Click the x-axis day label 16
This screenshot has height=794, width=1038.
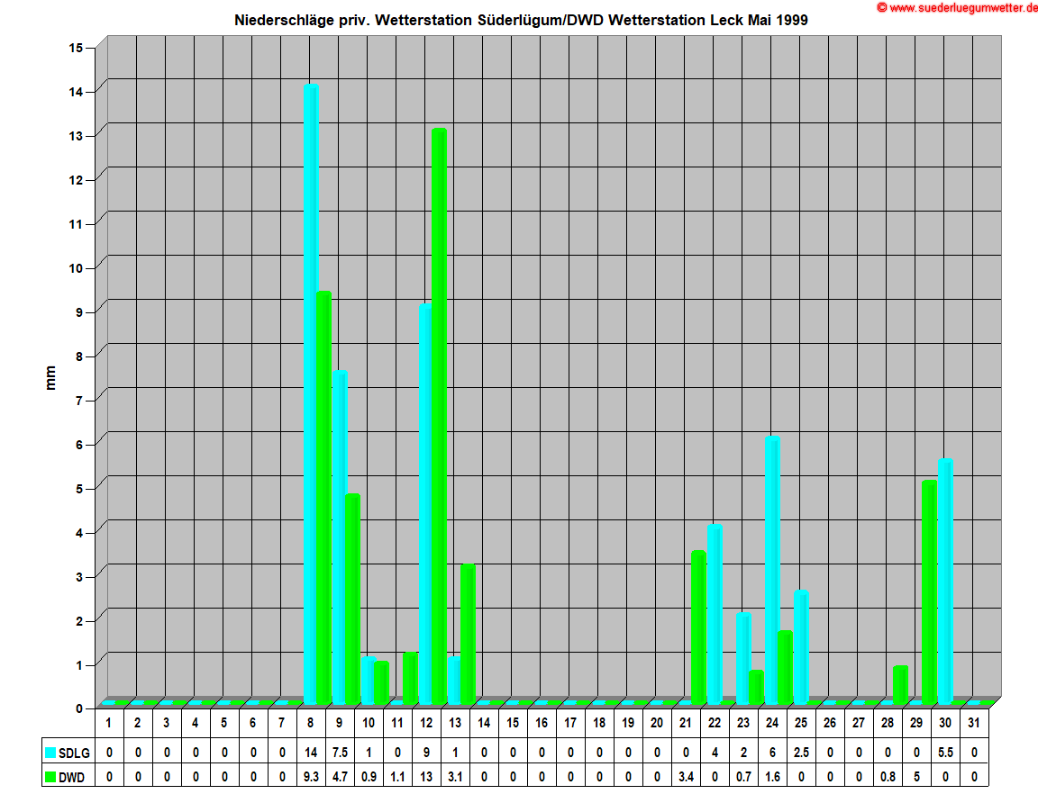(542, 723)
